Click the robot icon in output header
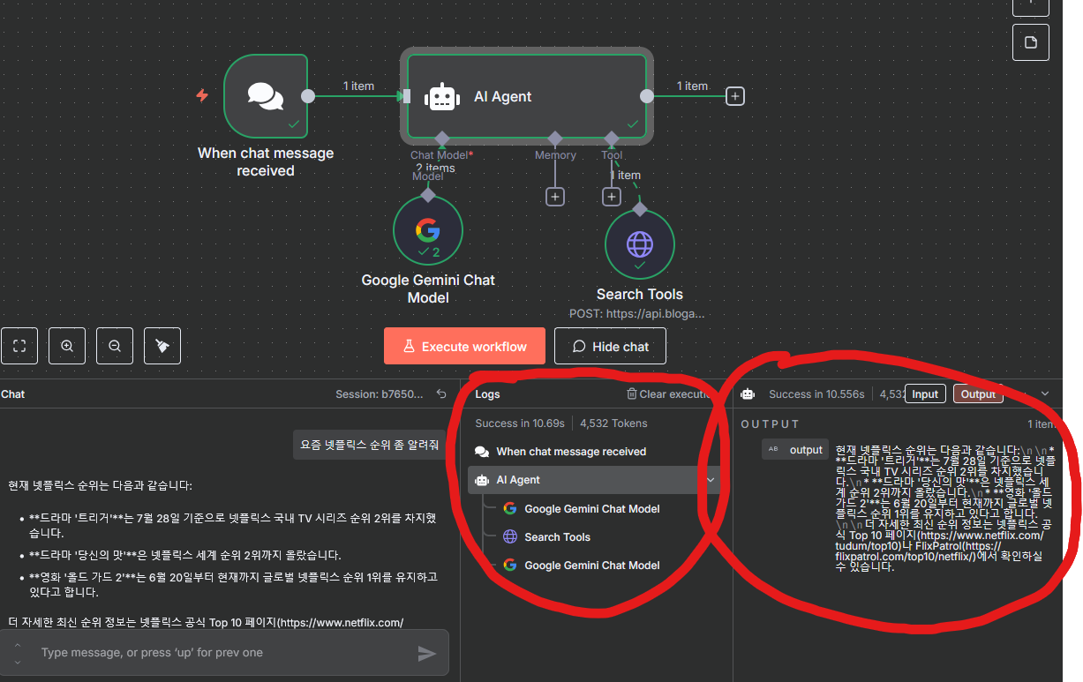The image size is (1083, 682). tap(748, 394)
